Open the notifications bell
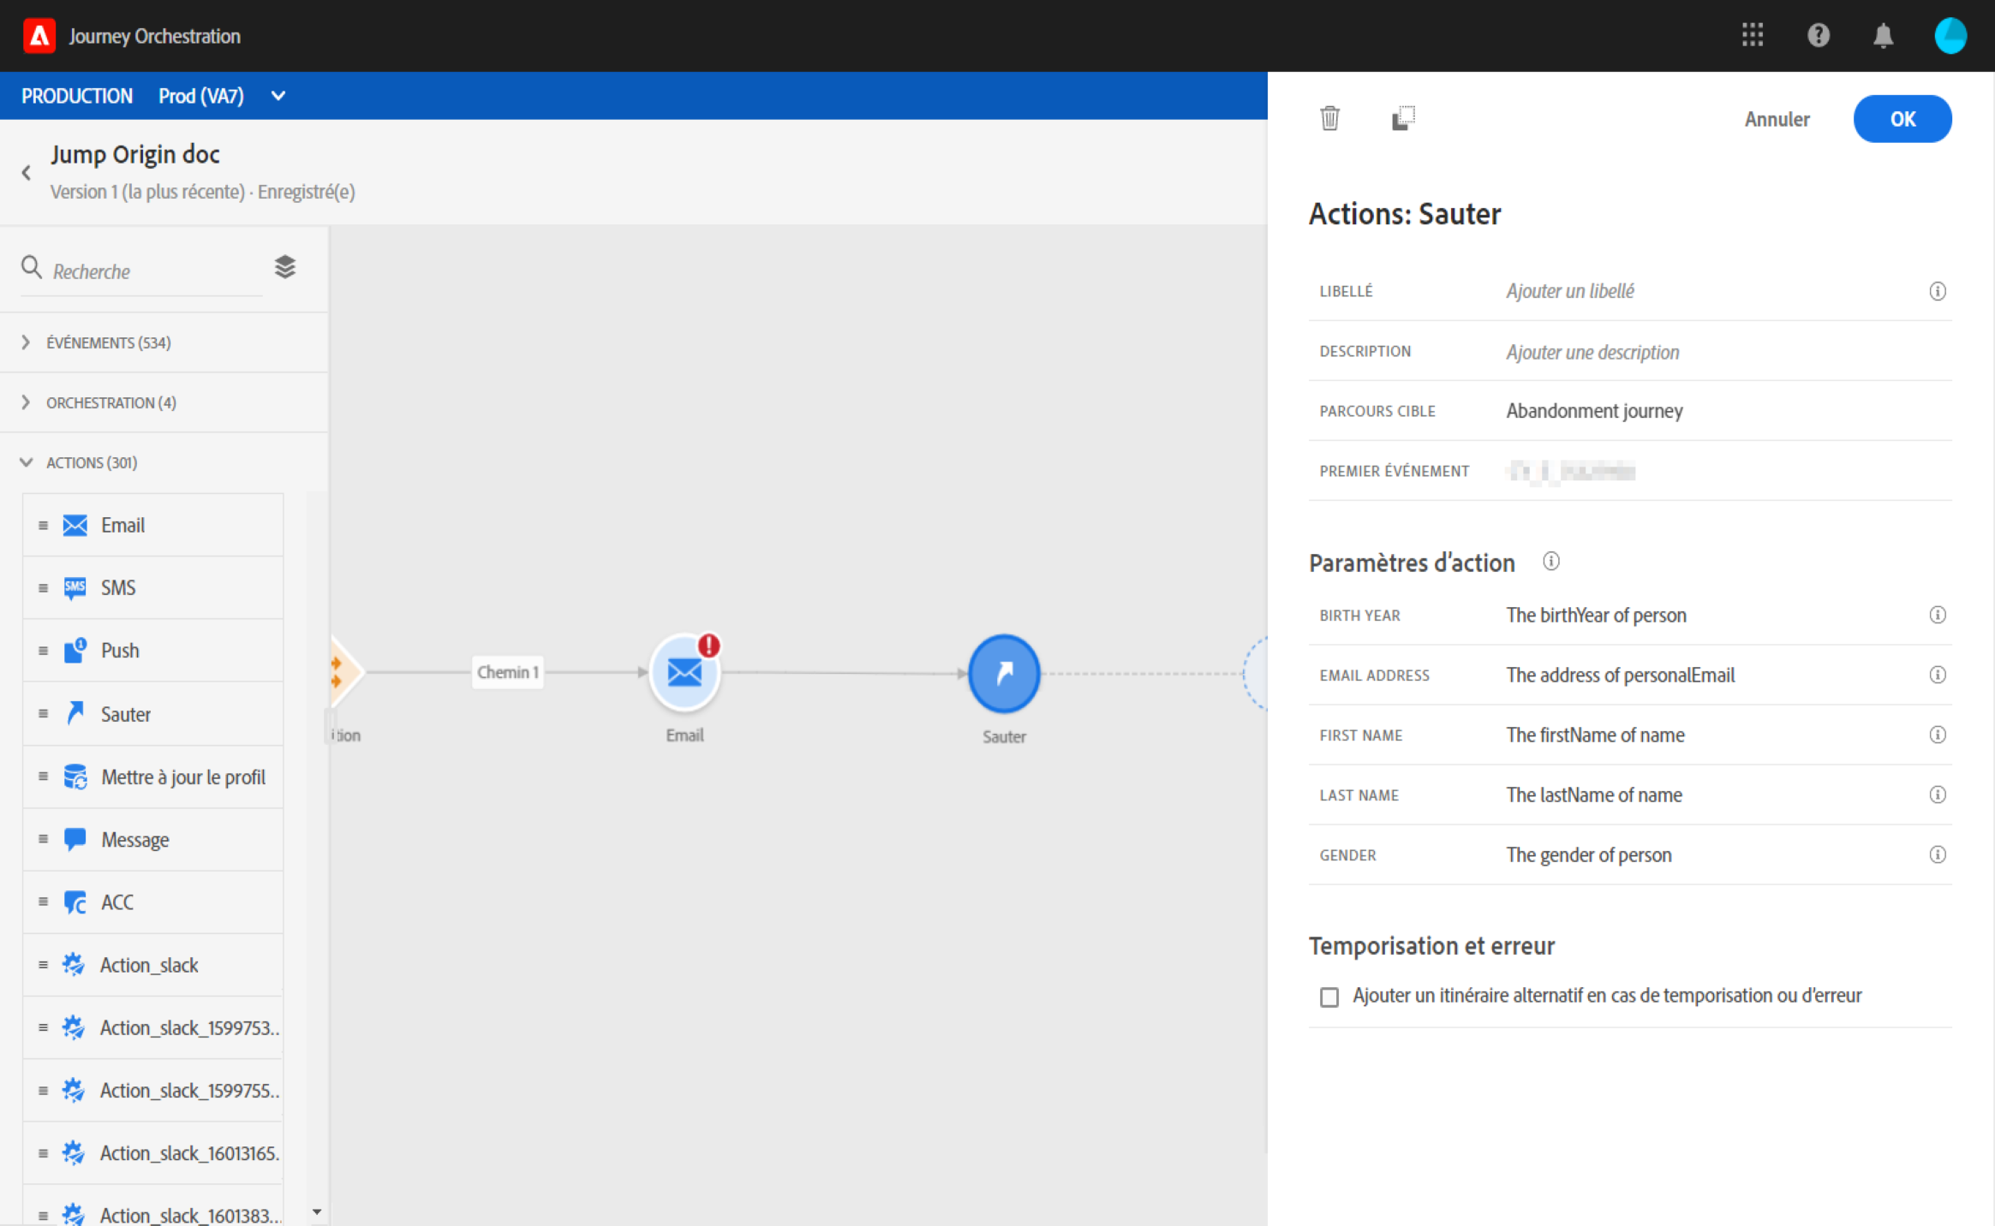 (x=1883, y=36)
